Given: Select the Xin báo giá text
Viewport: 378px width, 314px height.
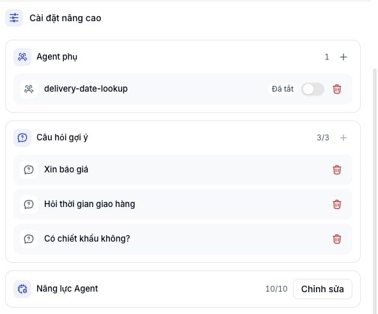Looking at the screenshot, I should pos(66,170).
